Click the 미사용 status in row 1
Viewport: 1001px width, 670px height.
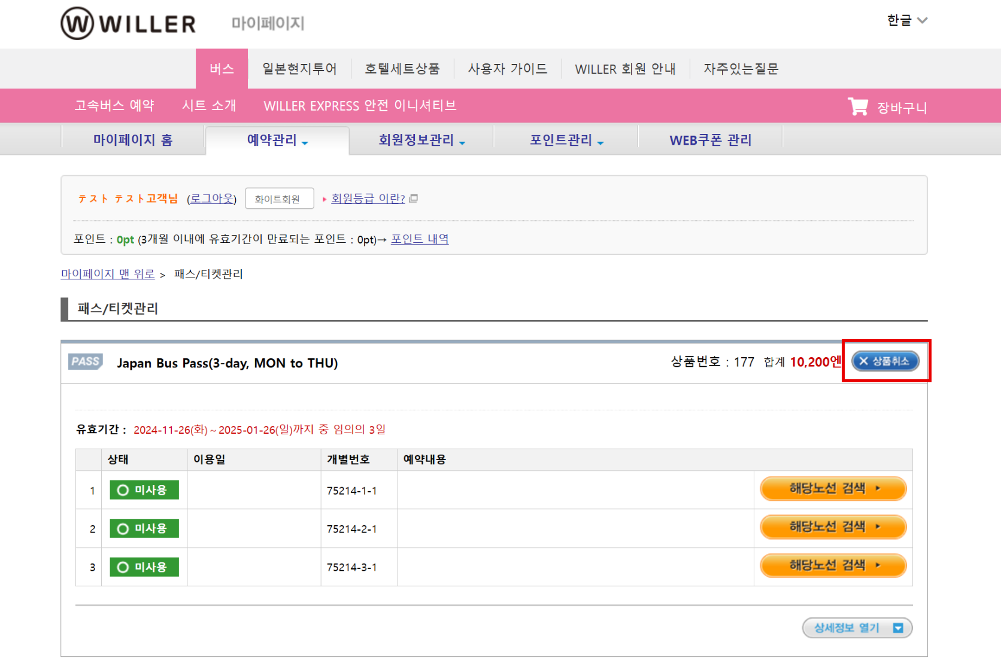144,490
